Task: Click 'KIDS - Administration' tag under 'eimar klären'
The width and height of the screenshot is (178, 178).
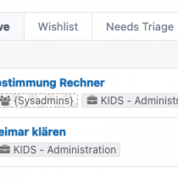Action: 60,150
